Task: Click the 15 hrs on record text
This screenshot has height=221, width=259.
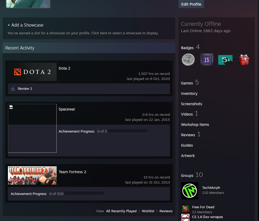Action: (157, 177)
